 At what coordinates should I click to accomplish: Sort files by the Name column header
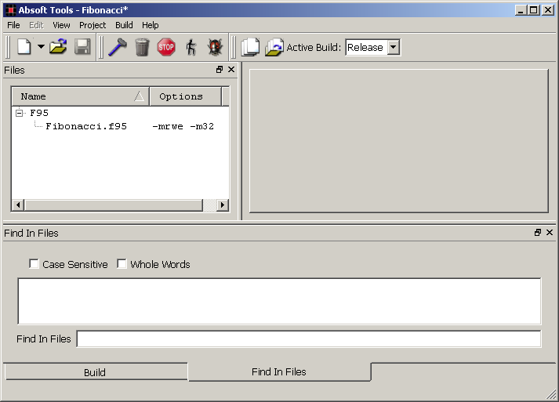click(81, 96)
